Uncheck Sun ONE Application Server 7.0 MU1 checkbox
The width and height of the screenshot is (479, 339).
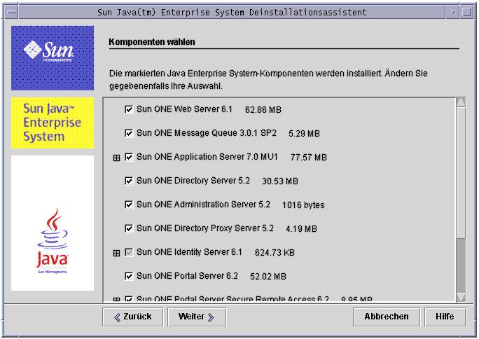(x=129, y=157)
